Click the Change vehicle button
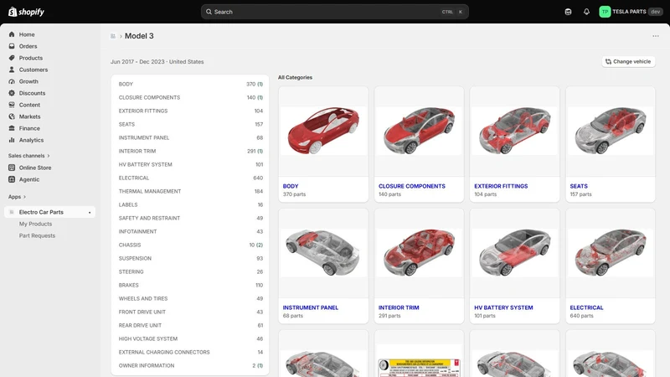 (x=628, y=61)
